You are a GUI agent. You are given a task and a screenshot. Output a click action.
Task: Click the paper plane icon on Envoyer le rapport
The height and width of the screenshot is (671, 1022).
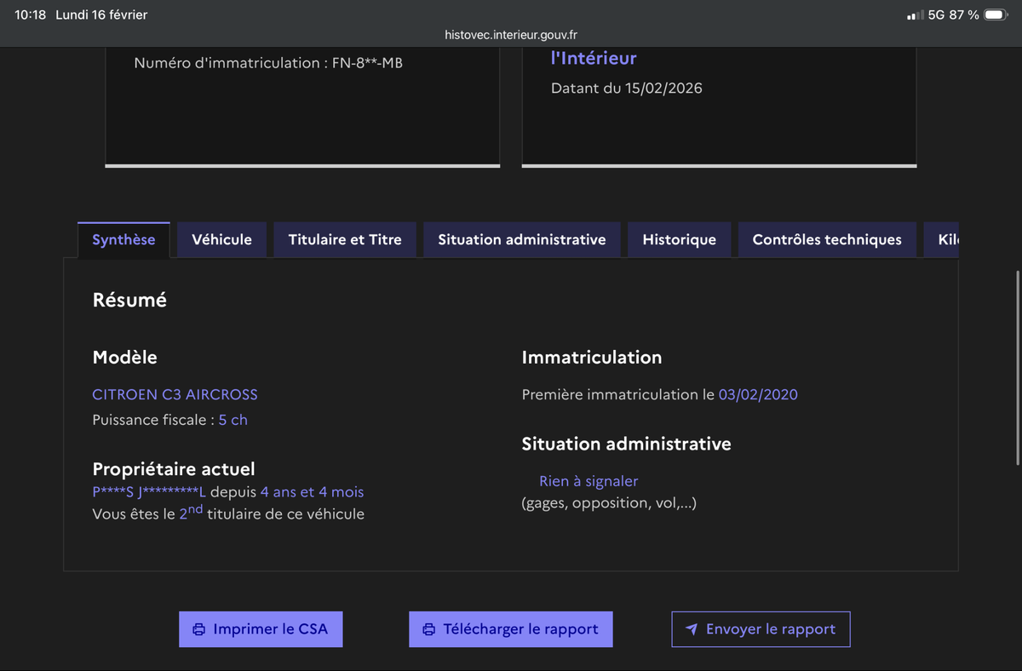(692, 628)
